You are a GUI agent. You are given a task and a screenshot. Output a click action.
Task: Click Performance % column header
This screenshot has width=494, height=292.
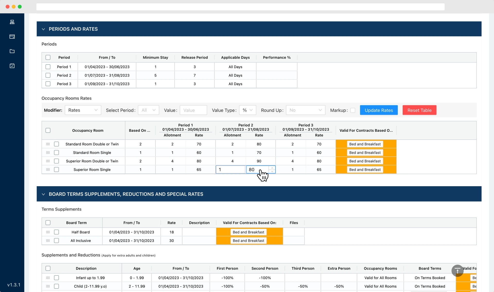click(277, 57)
